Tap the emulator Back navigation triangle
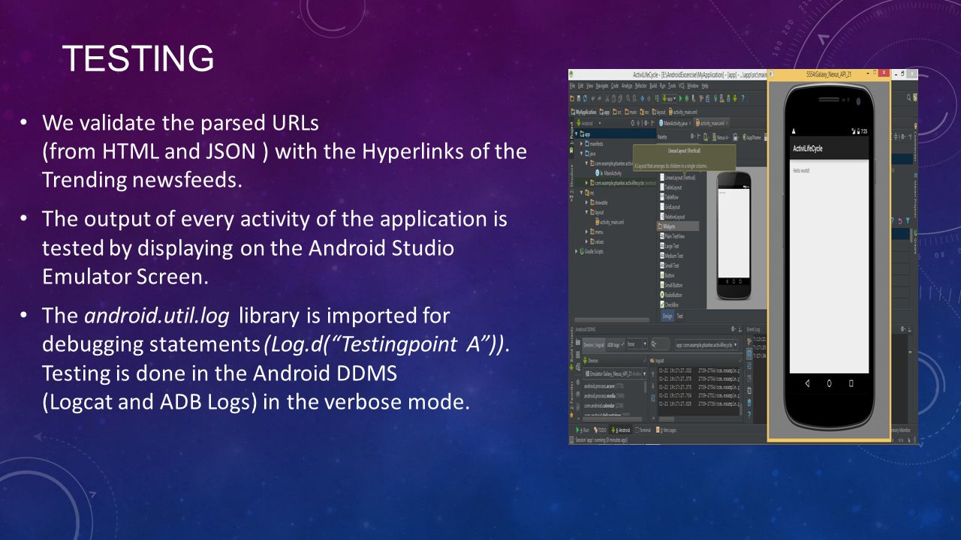This screenshot has width=961, height=540. (x=807, y=383)
